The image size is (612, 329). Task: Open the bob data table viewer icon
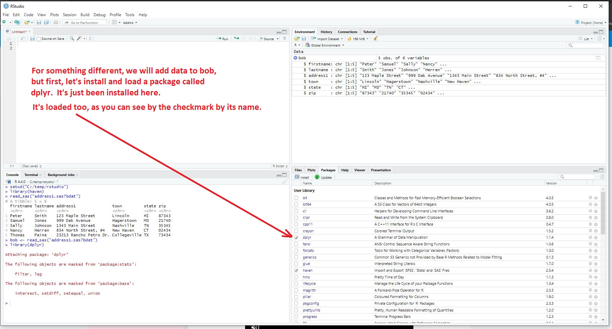(598, 58)
